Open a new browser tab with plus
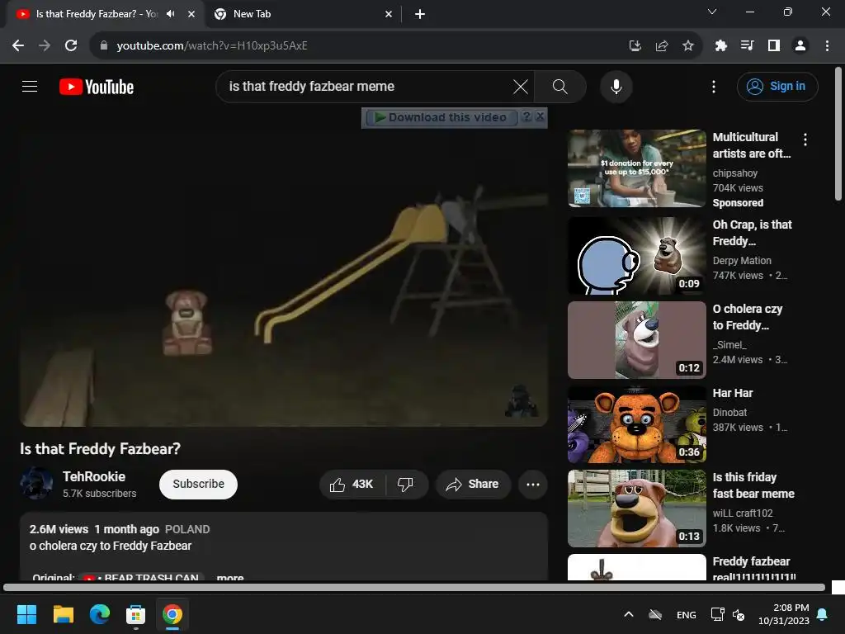This screenshot has height=634, width=845. 420,14
